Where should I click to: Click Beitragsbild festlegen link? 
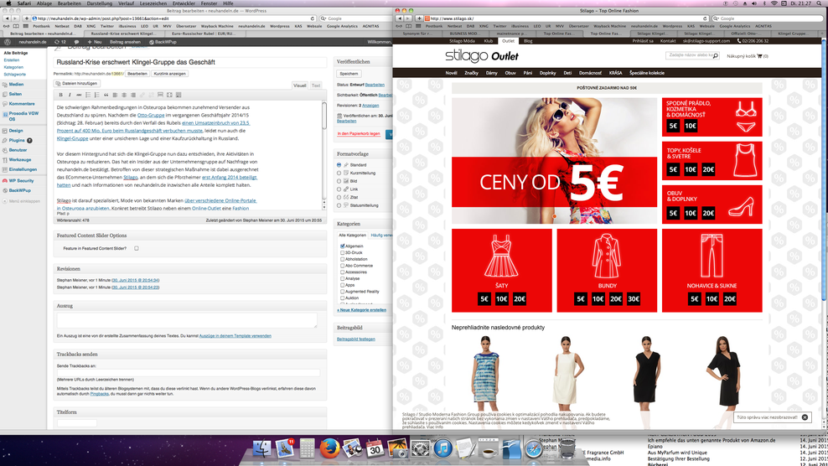(x=356, y=339)
